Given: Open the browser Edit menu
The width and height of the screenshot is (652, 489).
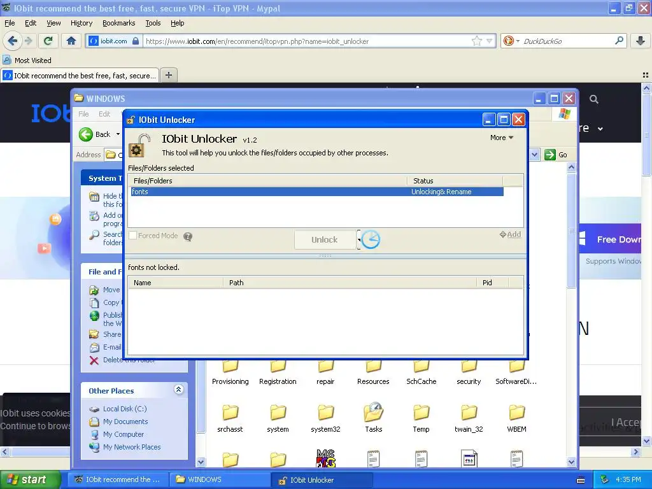Looking at the screenshot, I should click(31, 23).
